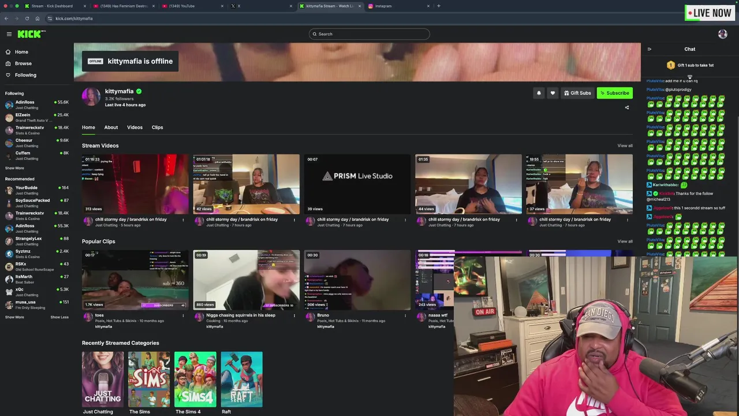
Task: Open options for the 39 views video
Action: click(x=405, y=220)
